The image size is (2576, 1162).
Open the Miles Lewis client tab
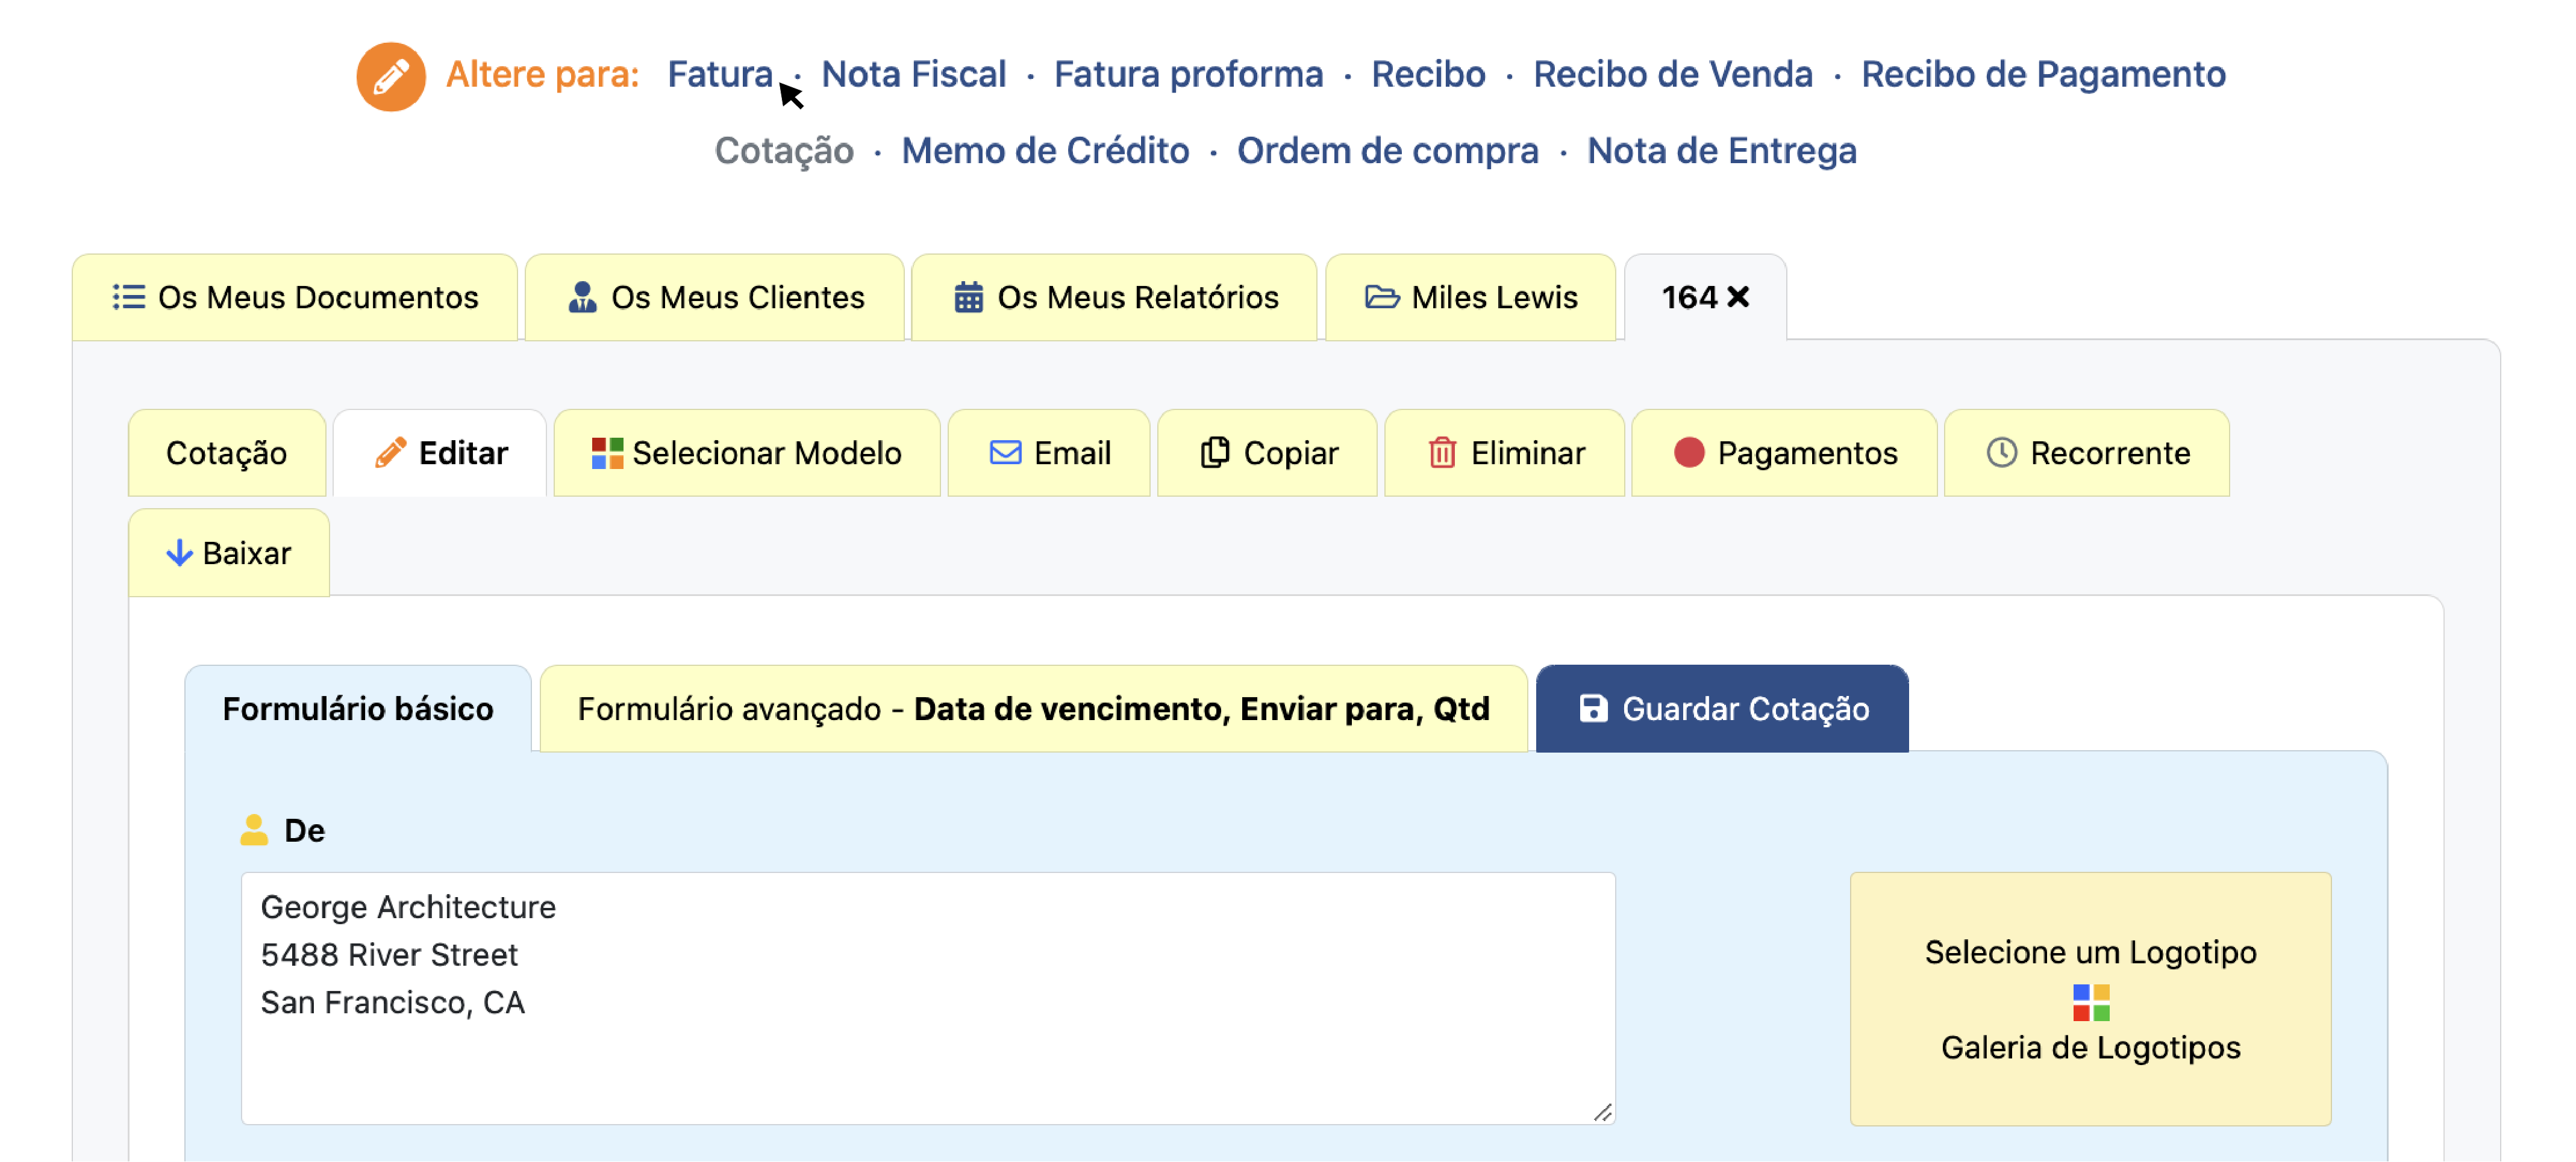(x=1470, y=297)
